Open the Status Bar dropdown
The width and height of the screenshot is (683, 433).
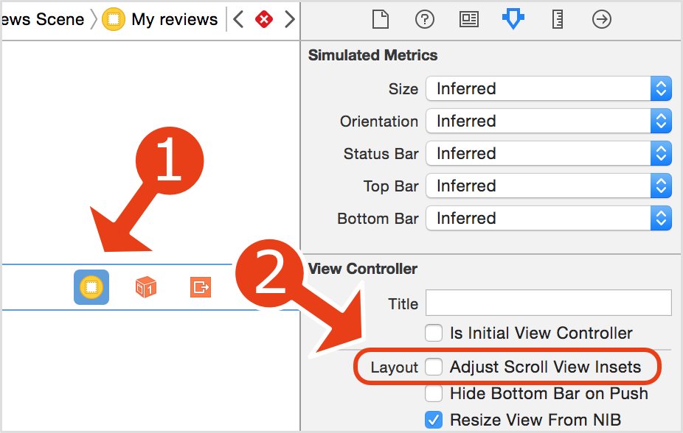click(x=549, y=153)
